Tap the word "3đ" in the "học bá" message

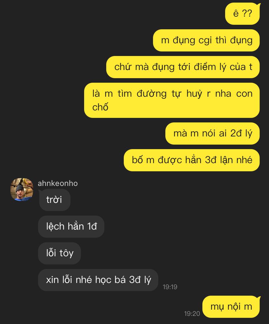point(135,280)
